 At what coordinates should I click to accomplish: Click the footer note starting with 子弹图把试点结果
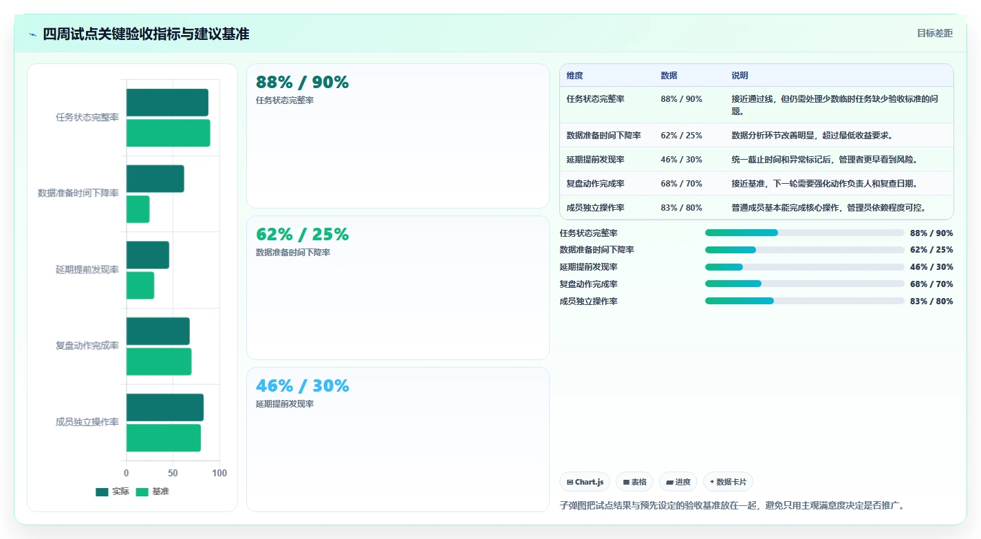(732, 506)
